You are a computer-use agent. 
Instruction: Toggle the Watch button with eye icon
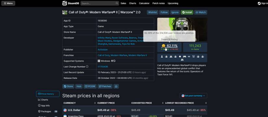[201, 12]
